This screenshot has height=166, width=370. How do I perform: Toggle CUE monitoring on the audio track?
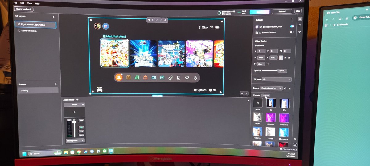(81, 131)
